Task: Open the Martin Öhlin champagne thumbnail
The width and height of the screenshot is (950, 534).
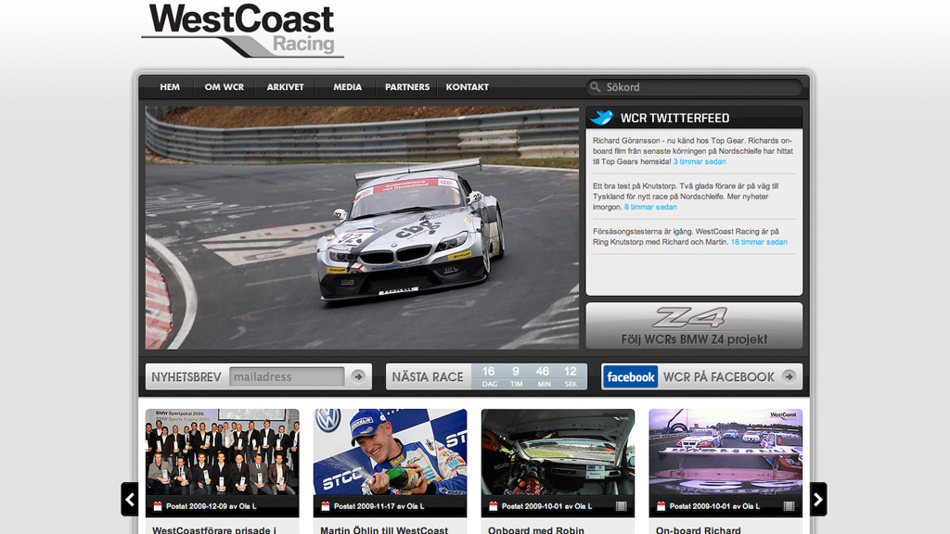Action: click(x=391, y=452)
